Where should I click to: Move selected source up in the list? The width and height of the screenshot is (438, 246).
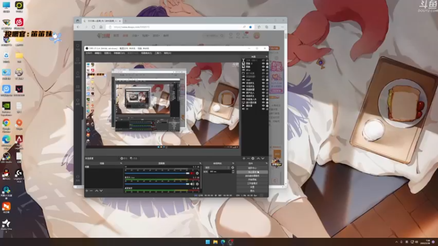pos(258,159)
